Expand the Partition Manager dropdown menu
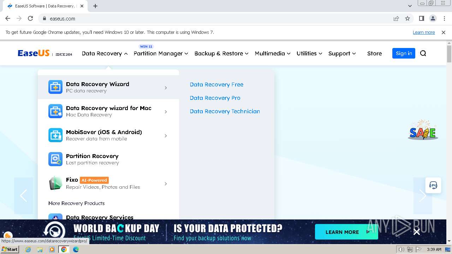 tap(161, 54)
